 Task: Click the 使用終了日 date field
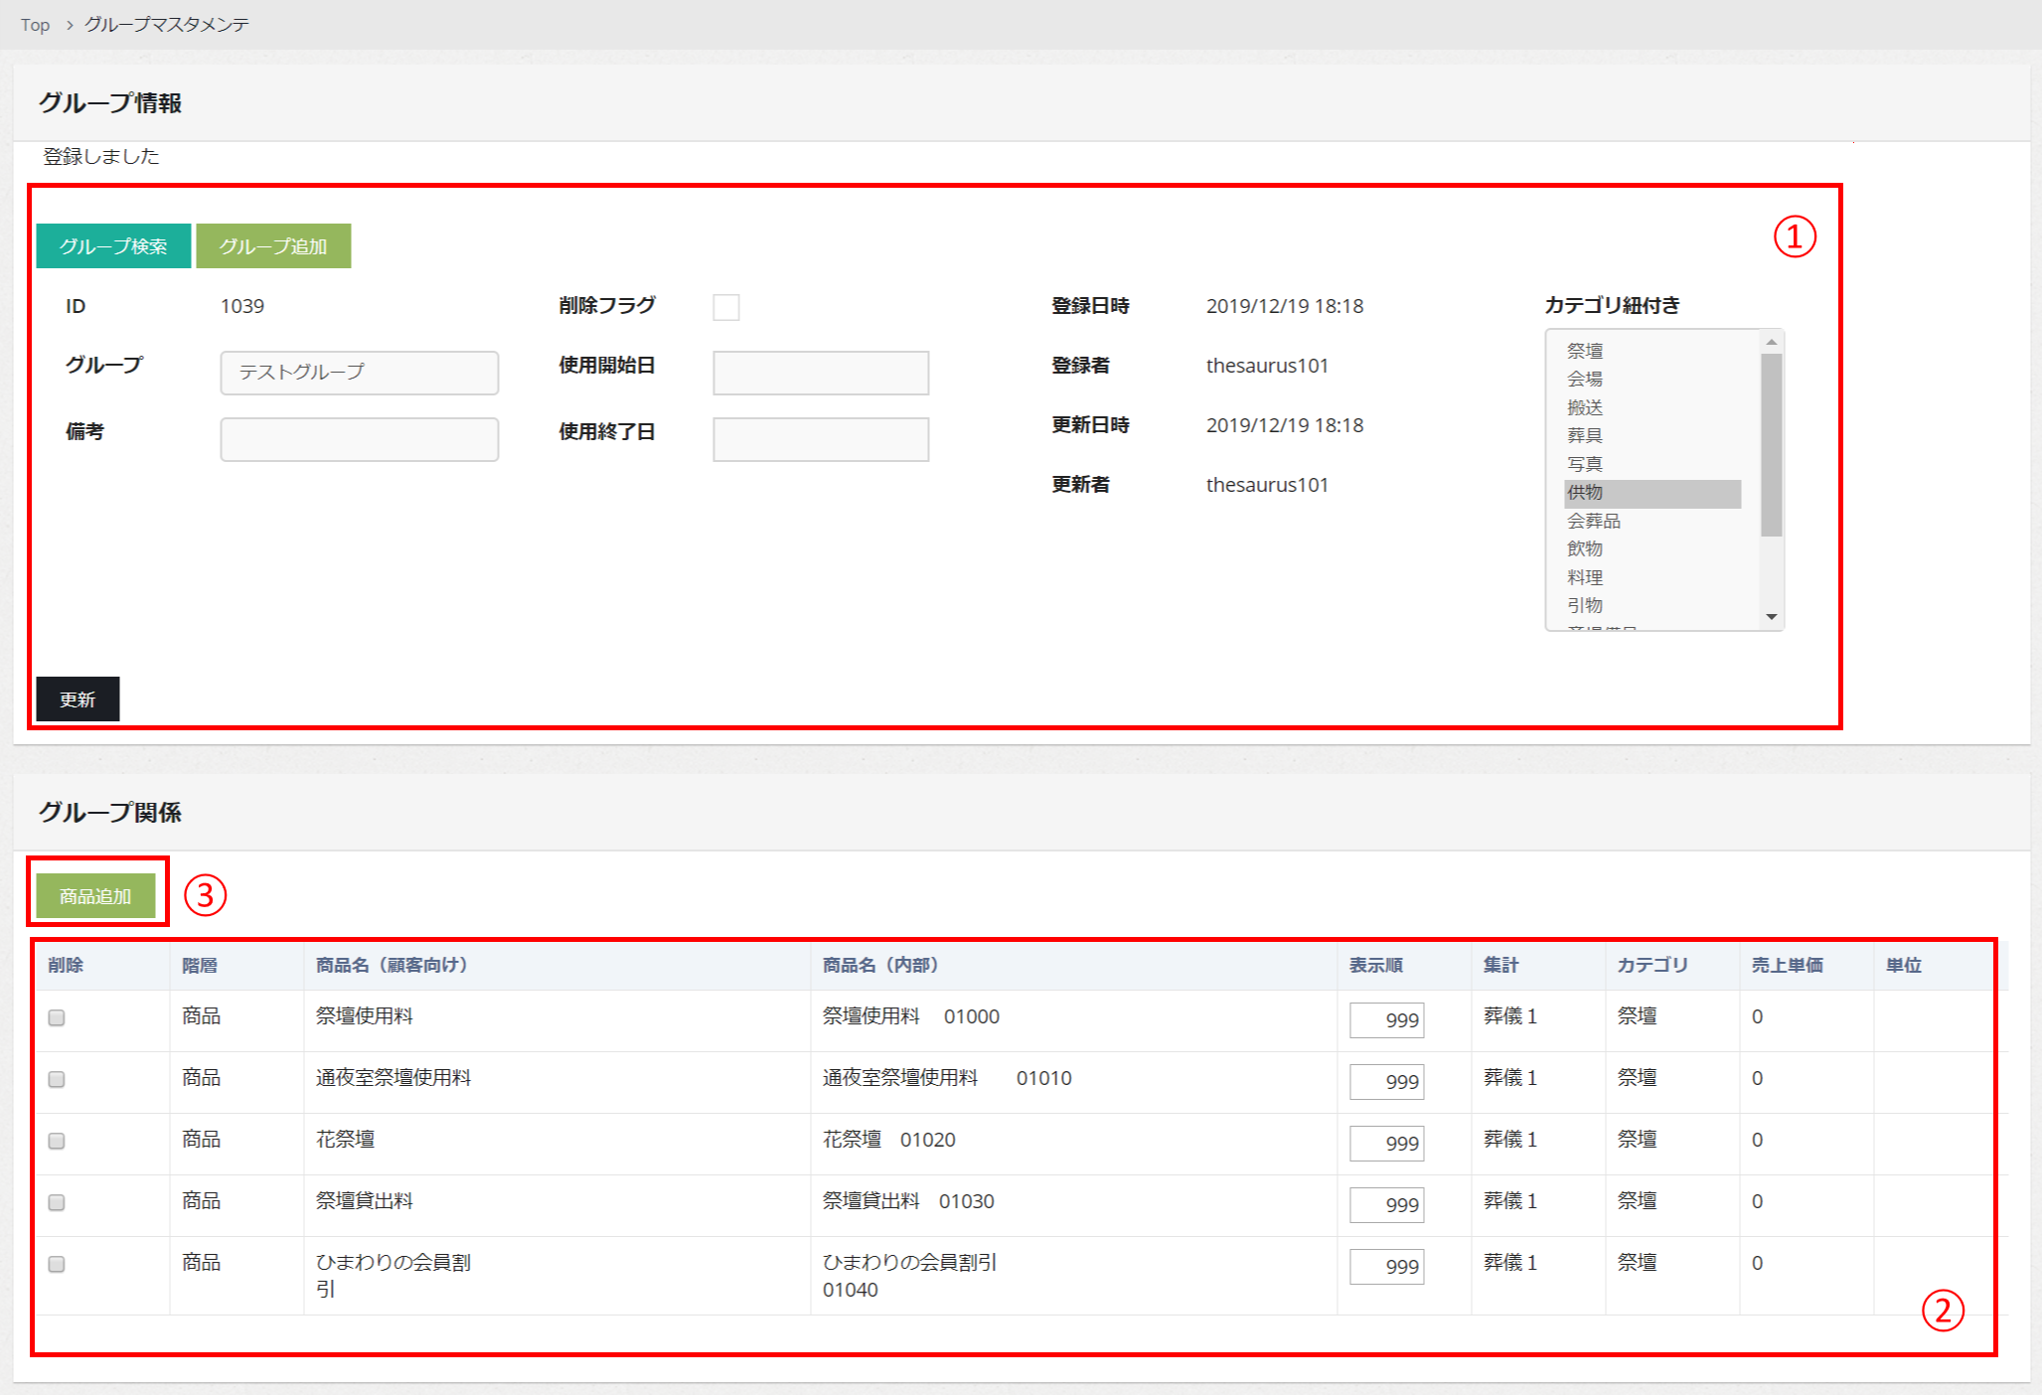pos(820,439)
